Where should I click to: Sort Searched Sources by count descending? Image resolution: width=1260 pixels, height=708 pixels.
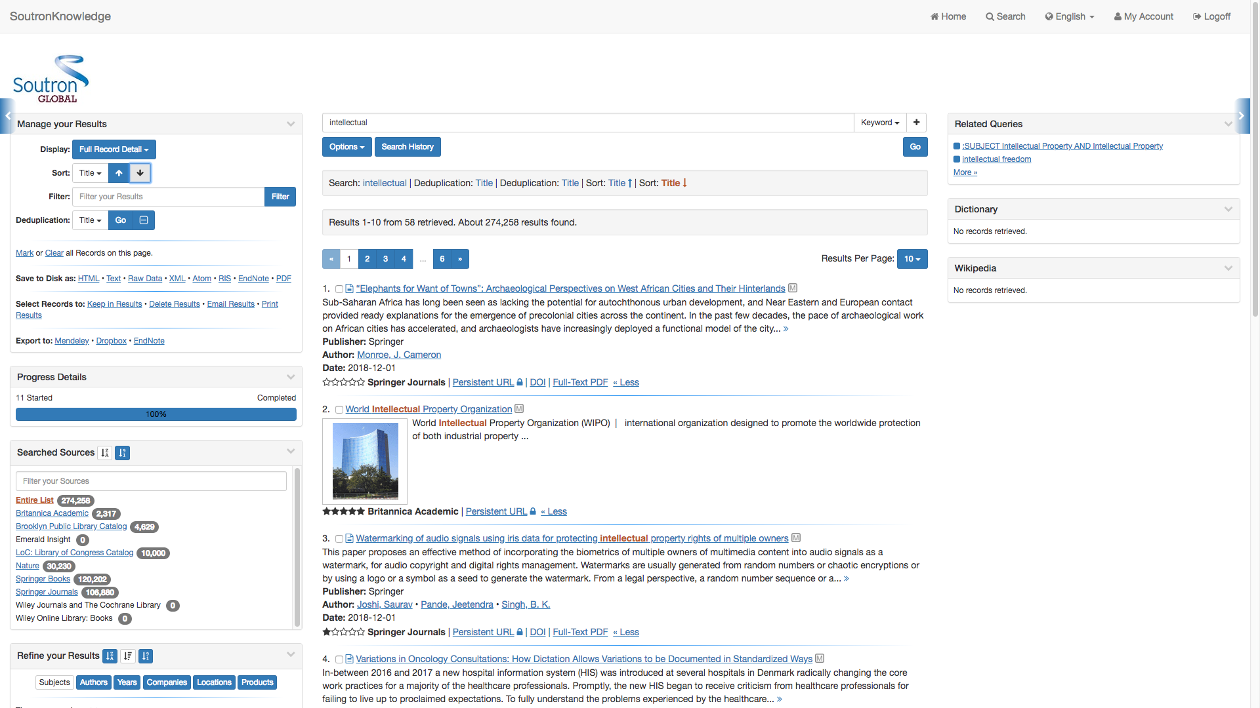122,453
